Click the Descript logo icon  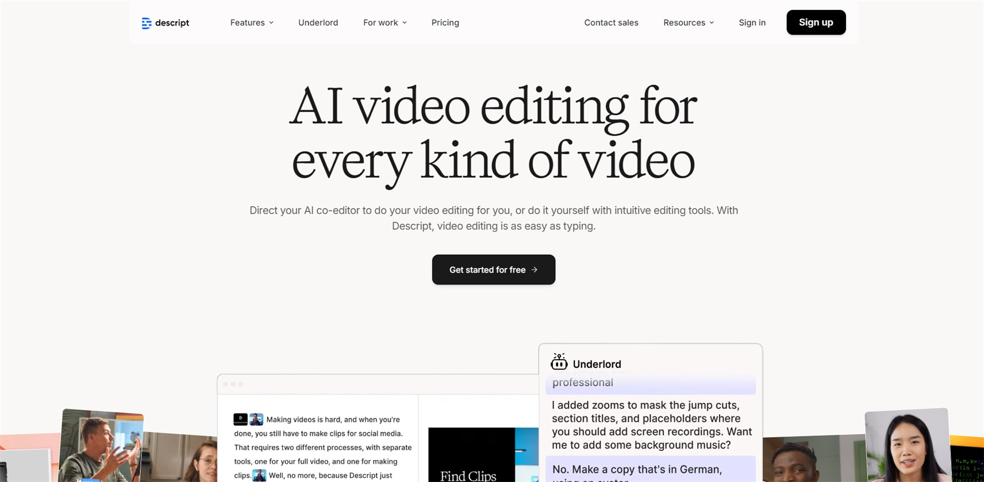[x=147, y=23]
